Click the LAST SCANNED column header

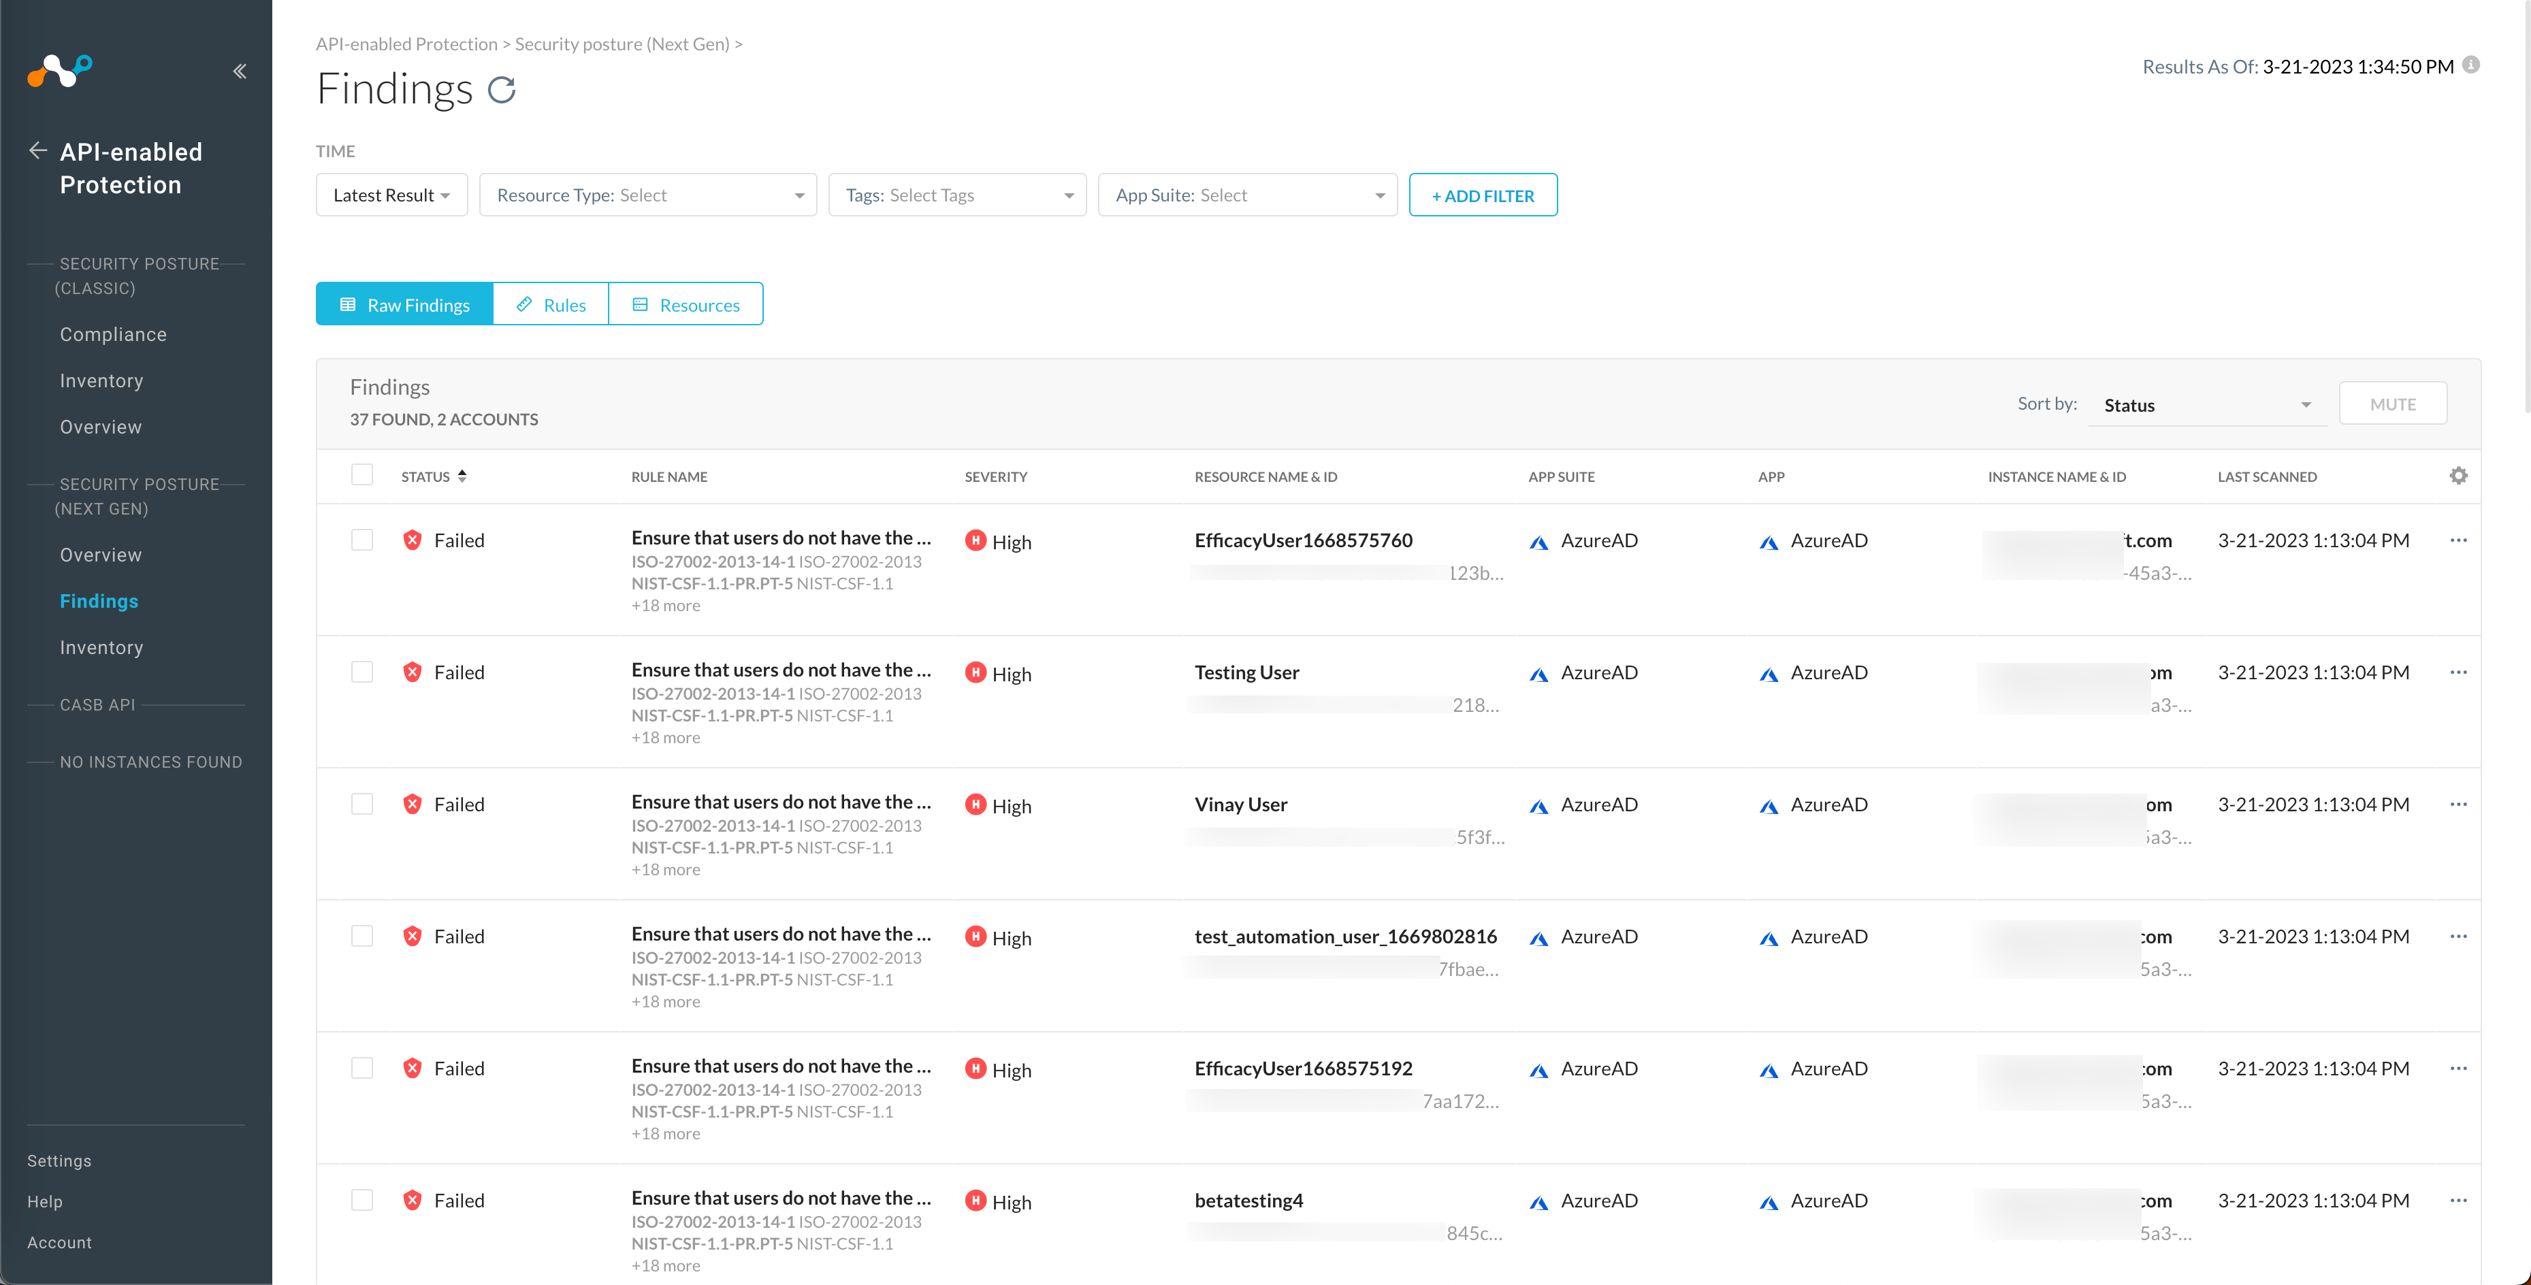pyautogui.click(x=2267, y=476)
